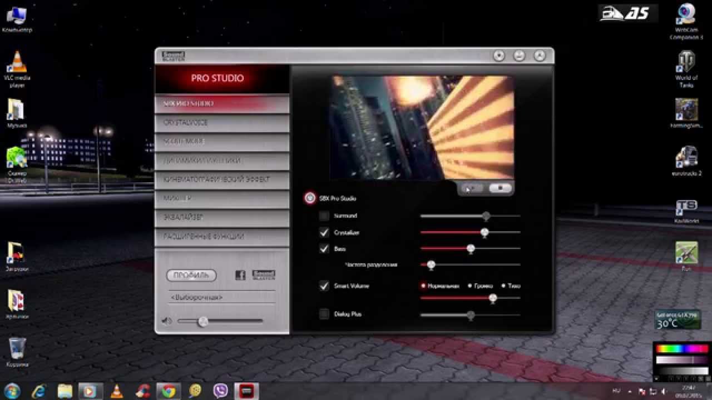Open the file explorer taskbar icon

[65, 391]
